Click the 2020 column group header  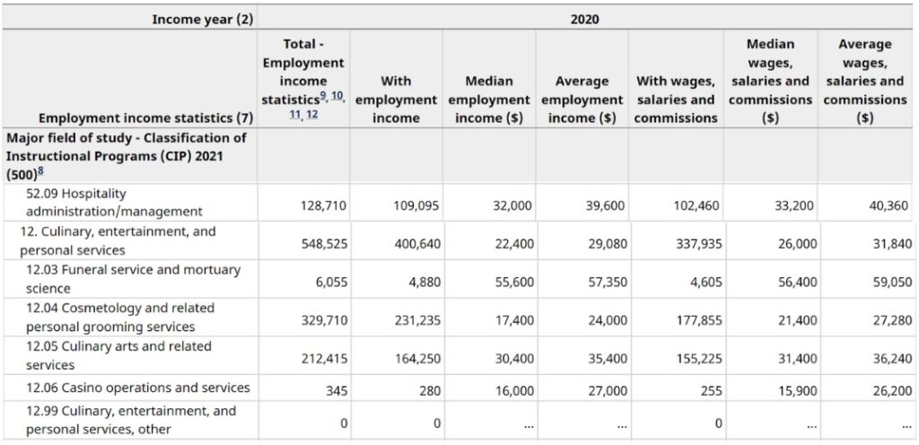tap(584, 18)
